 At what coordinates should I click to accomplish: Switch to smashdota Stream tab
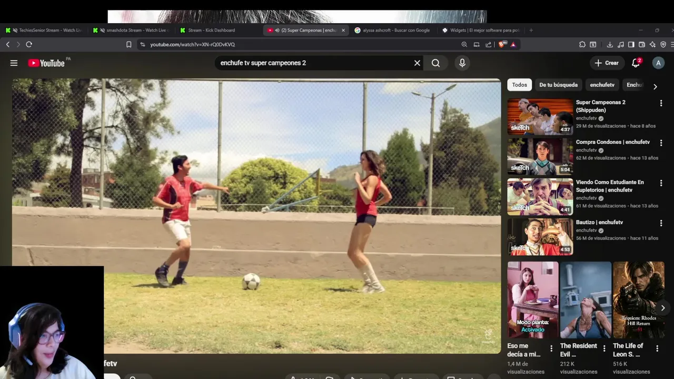pyautogui.click(x=132, y=31)
